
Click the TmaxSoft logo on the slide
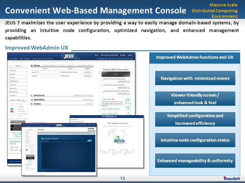pyautogui.click(x=231, y=178)
